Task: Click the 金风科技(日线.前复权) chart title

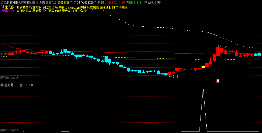Action: (x=16, y=3)
